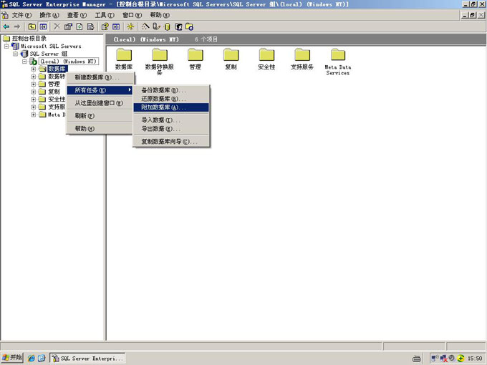Select 导入数据 in the submenu
This screenshot has height=365, width=487.
(171, 120)
